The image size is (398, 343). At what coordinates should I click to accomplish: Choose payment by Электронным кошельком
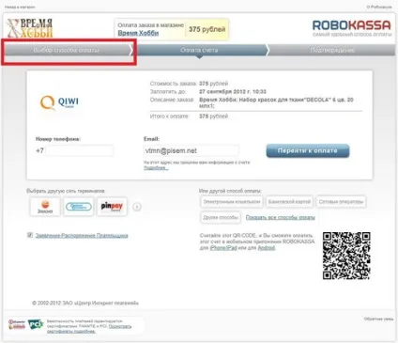click(x=232, y=202)
